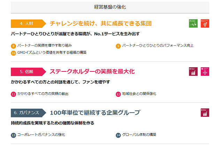Click the green SDG 3 health icon
The height and width of the screenshot is (146, 223).
click(x=193, y=23)
